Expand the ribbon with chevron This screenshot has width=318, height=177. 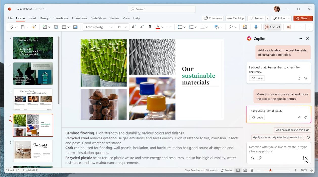tap(309, 28)
